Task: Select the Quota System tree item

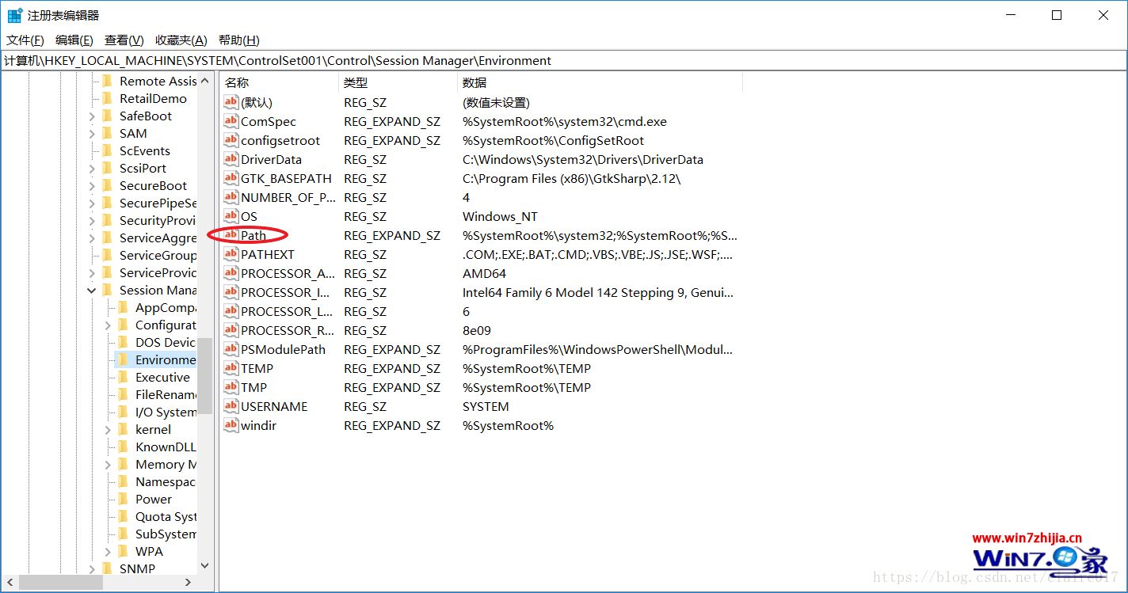Action: pyautogui.click(x=166, y=516)
